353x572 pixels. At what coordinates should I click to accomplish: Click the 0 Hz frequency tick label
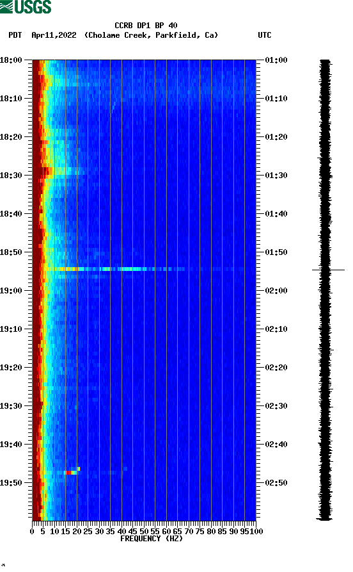click(32, 532)
